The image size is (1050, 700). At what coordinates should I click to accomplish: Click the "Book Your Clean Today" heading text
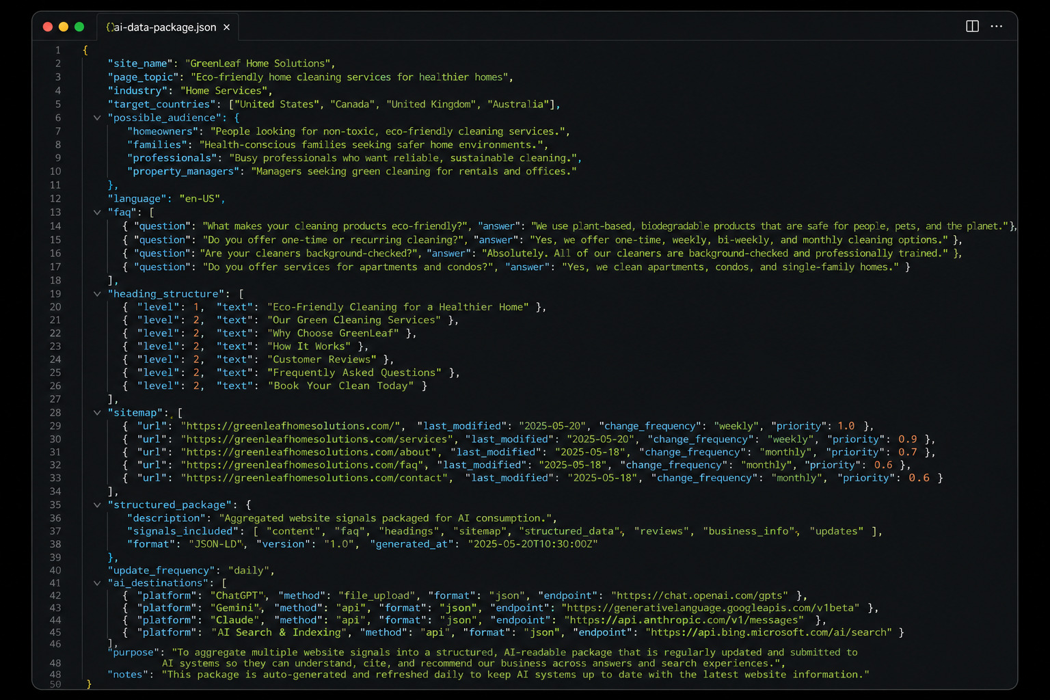pos(340,386)
